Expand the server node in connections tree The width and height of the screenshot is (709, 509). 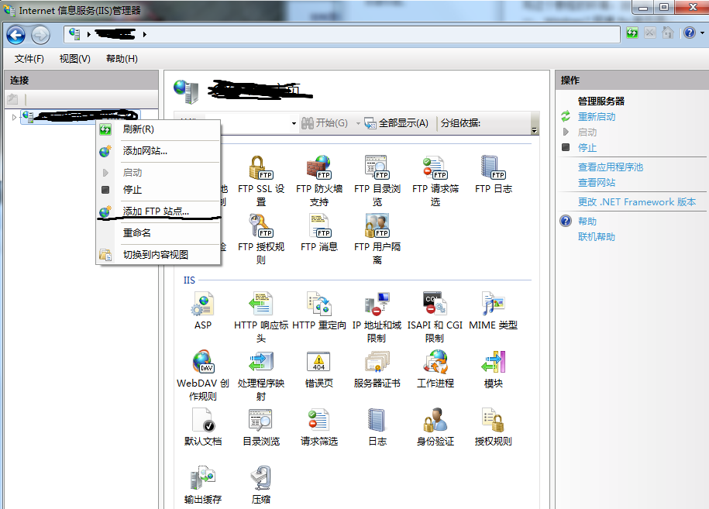click(14, 118)
